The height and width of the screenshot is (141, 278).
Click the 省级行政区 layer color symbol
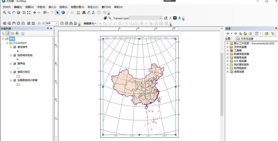(x=18, y=76)
